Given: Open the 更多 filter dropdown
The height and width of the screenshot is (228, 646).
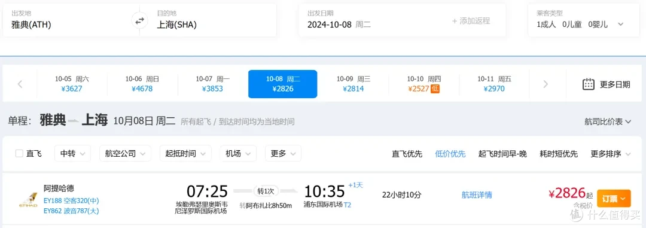Looking at the screenshot, I should (283, 153).
